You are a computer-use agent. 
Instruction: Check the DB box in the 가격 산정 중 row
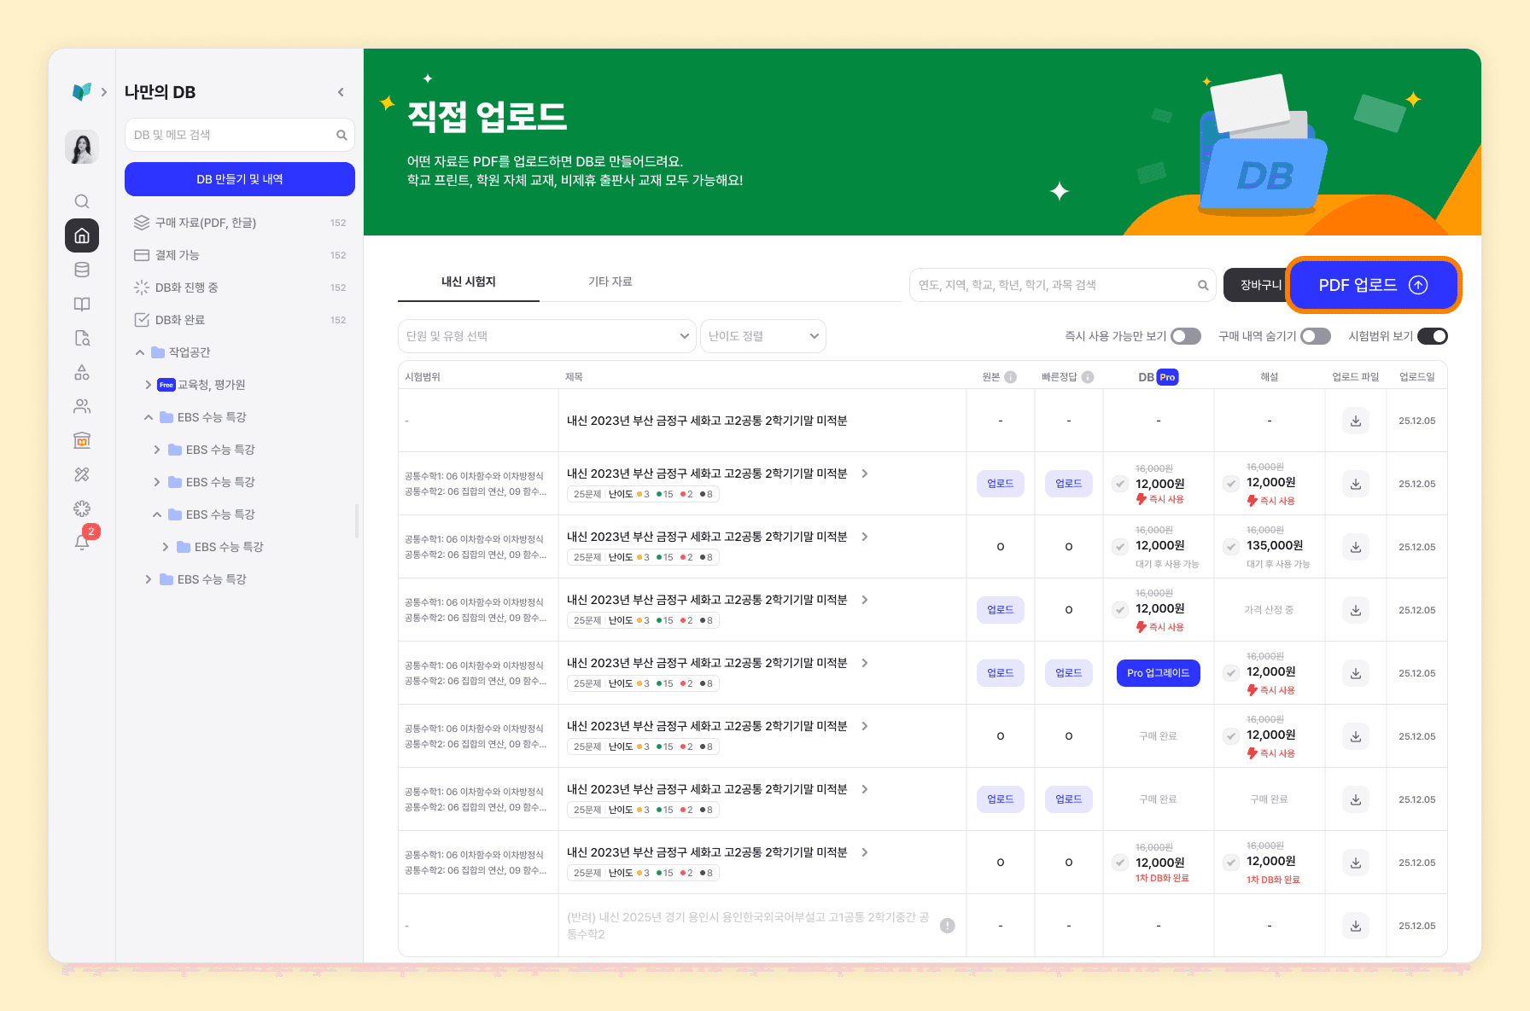coord(1120,610)
